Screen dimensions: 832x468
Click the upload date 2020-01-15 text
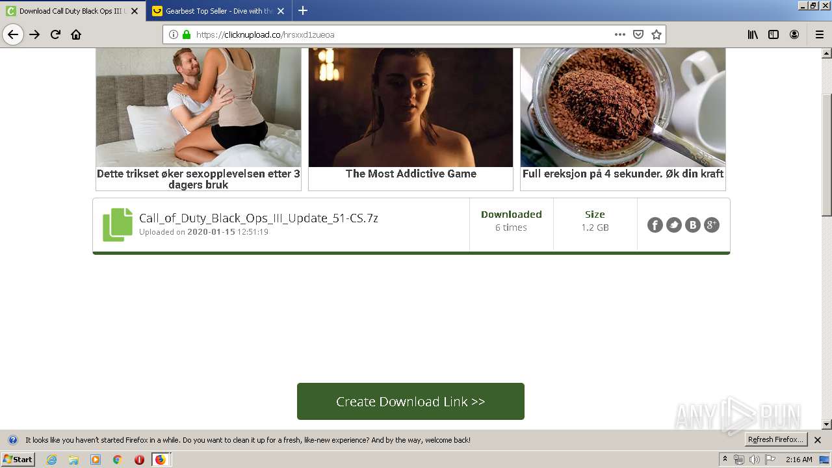[x=211, y=232]
